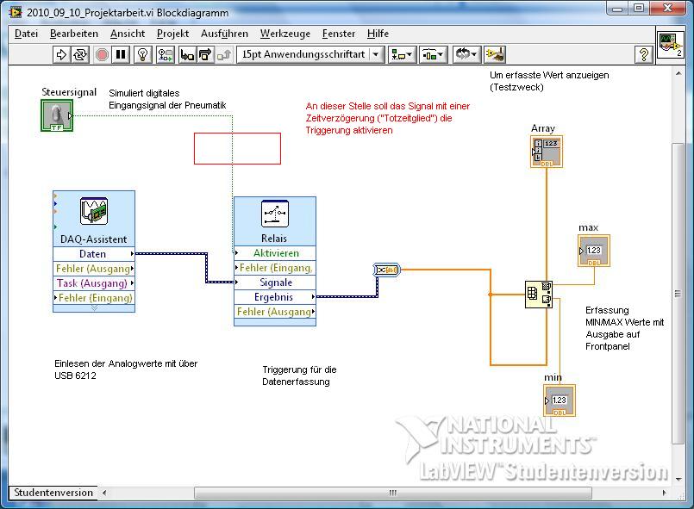The width and height of the screenshot is (694, 509).
Task: Click the 'Simuliert digitales Eingangssignal' comment
Action: (167, 99)
